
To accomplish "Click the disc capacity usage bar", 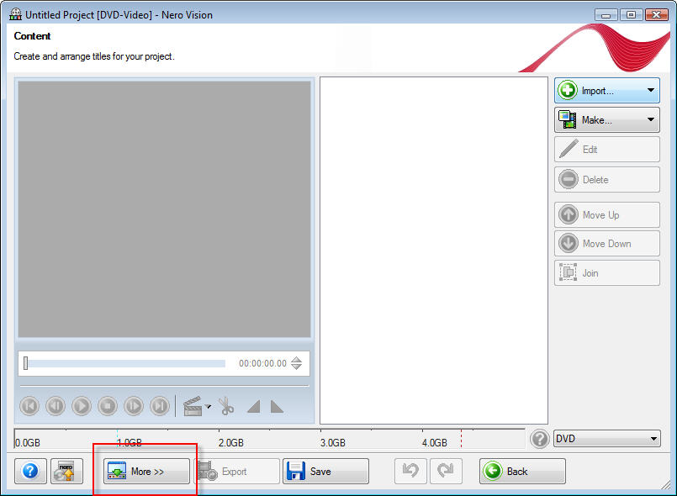I will click(x=270, y=439).
